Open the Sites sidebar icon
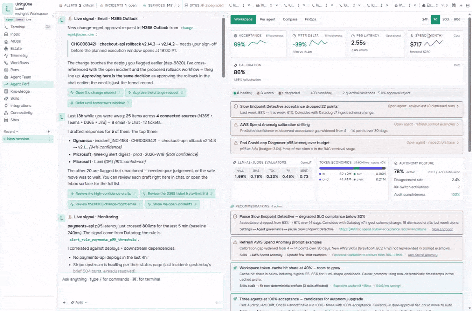 pyautogui.click(x=6, y=120)
